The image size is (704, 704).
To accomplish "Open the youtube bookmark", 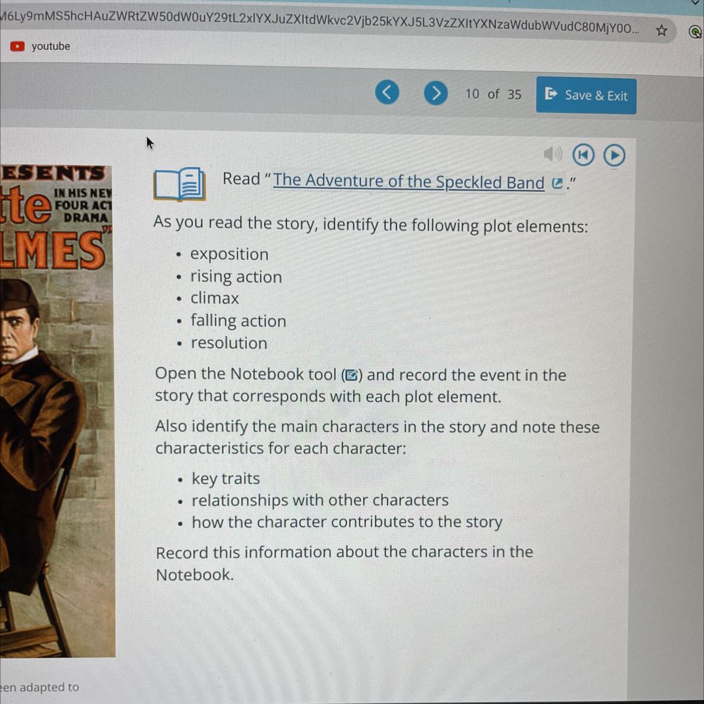I will pos(40,46).
